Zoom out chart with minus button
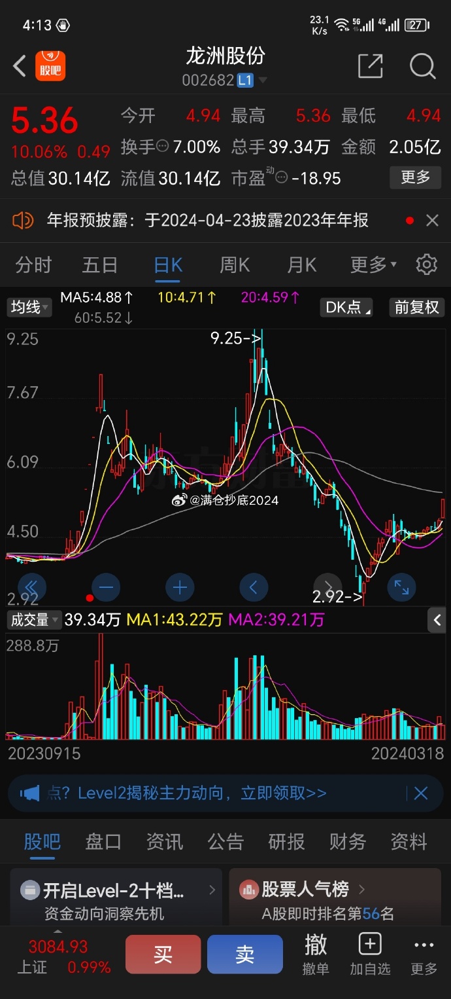Viewport: 451px width, 999px height. tap(106, 587)
